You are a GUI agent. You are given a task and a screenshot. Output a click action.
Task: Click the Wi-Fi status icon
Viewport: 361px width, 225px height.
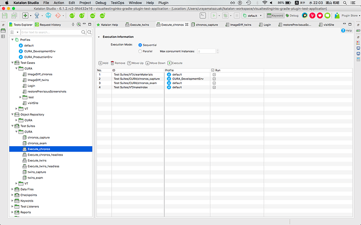[265, 3]
